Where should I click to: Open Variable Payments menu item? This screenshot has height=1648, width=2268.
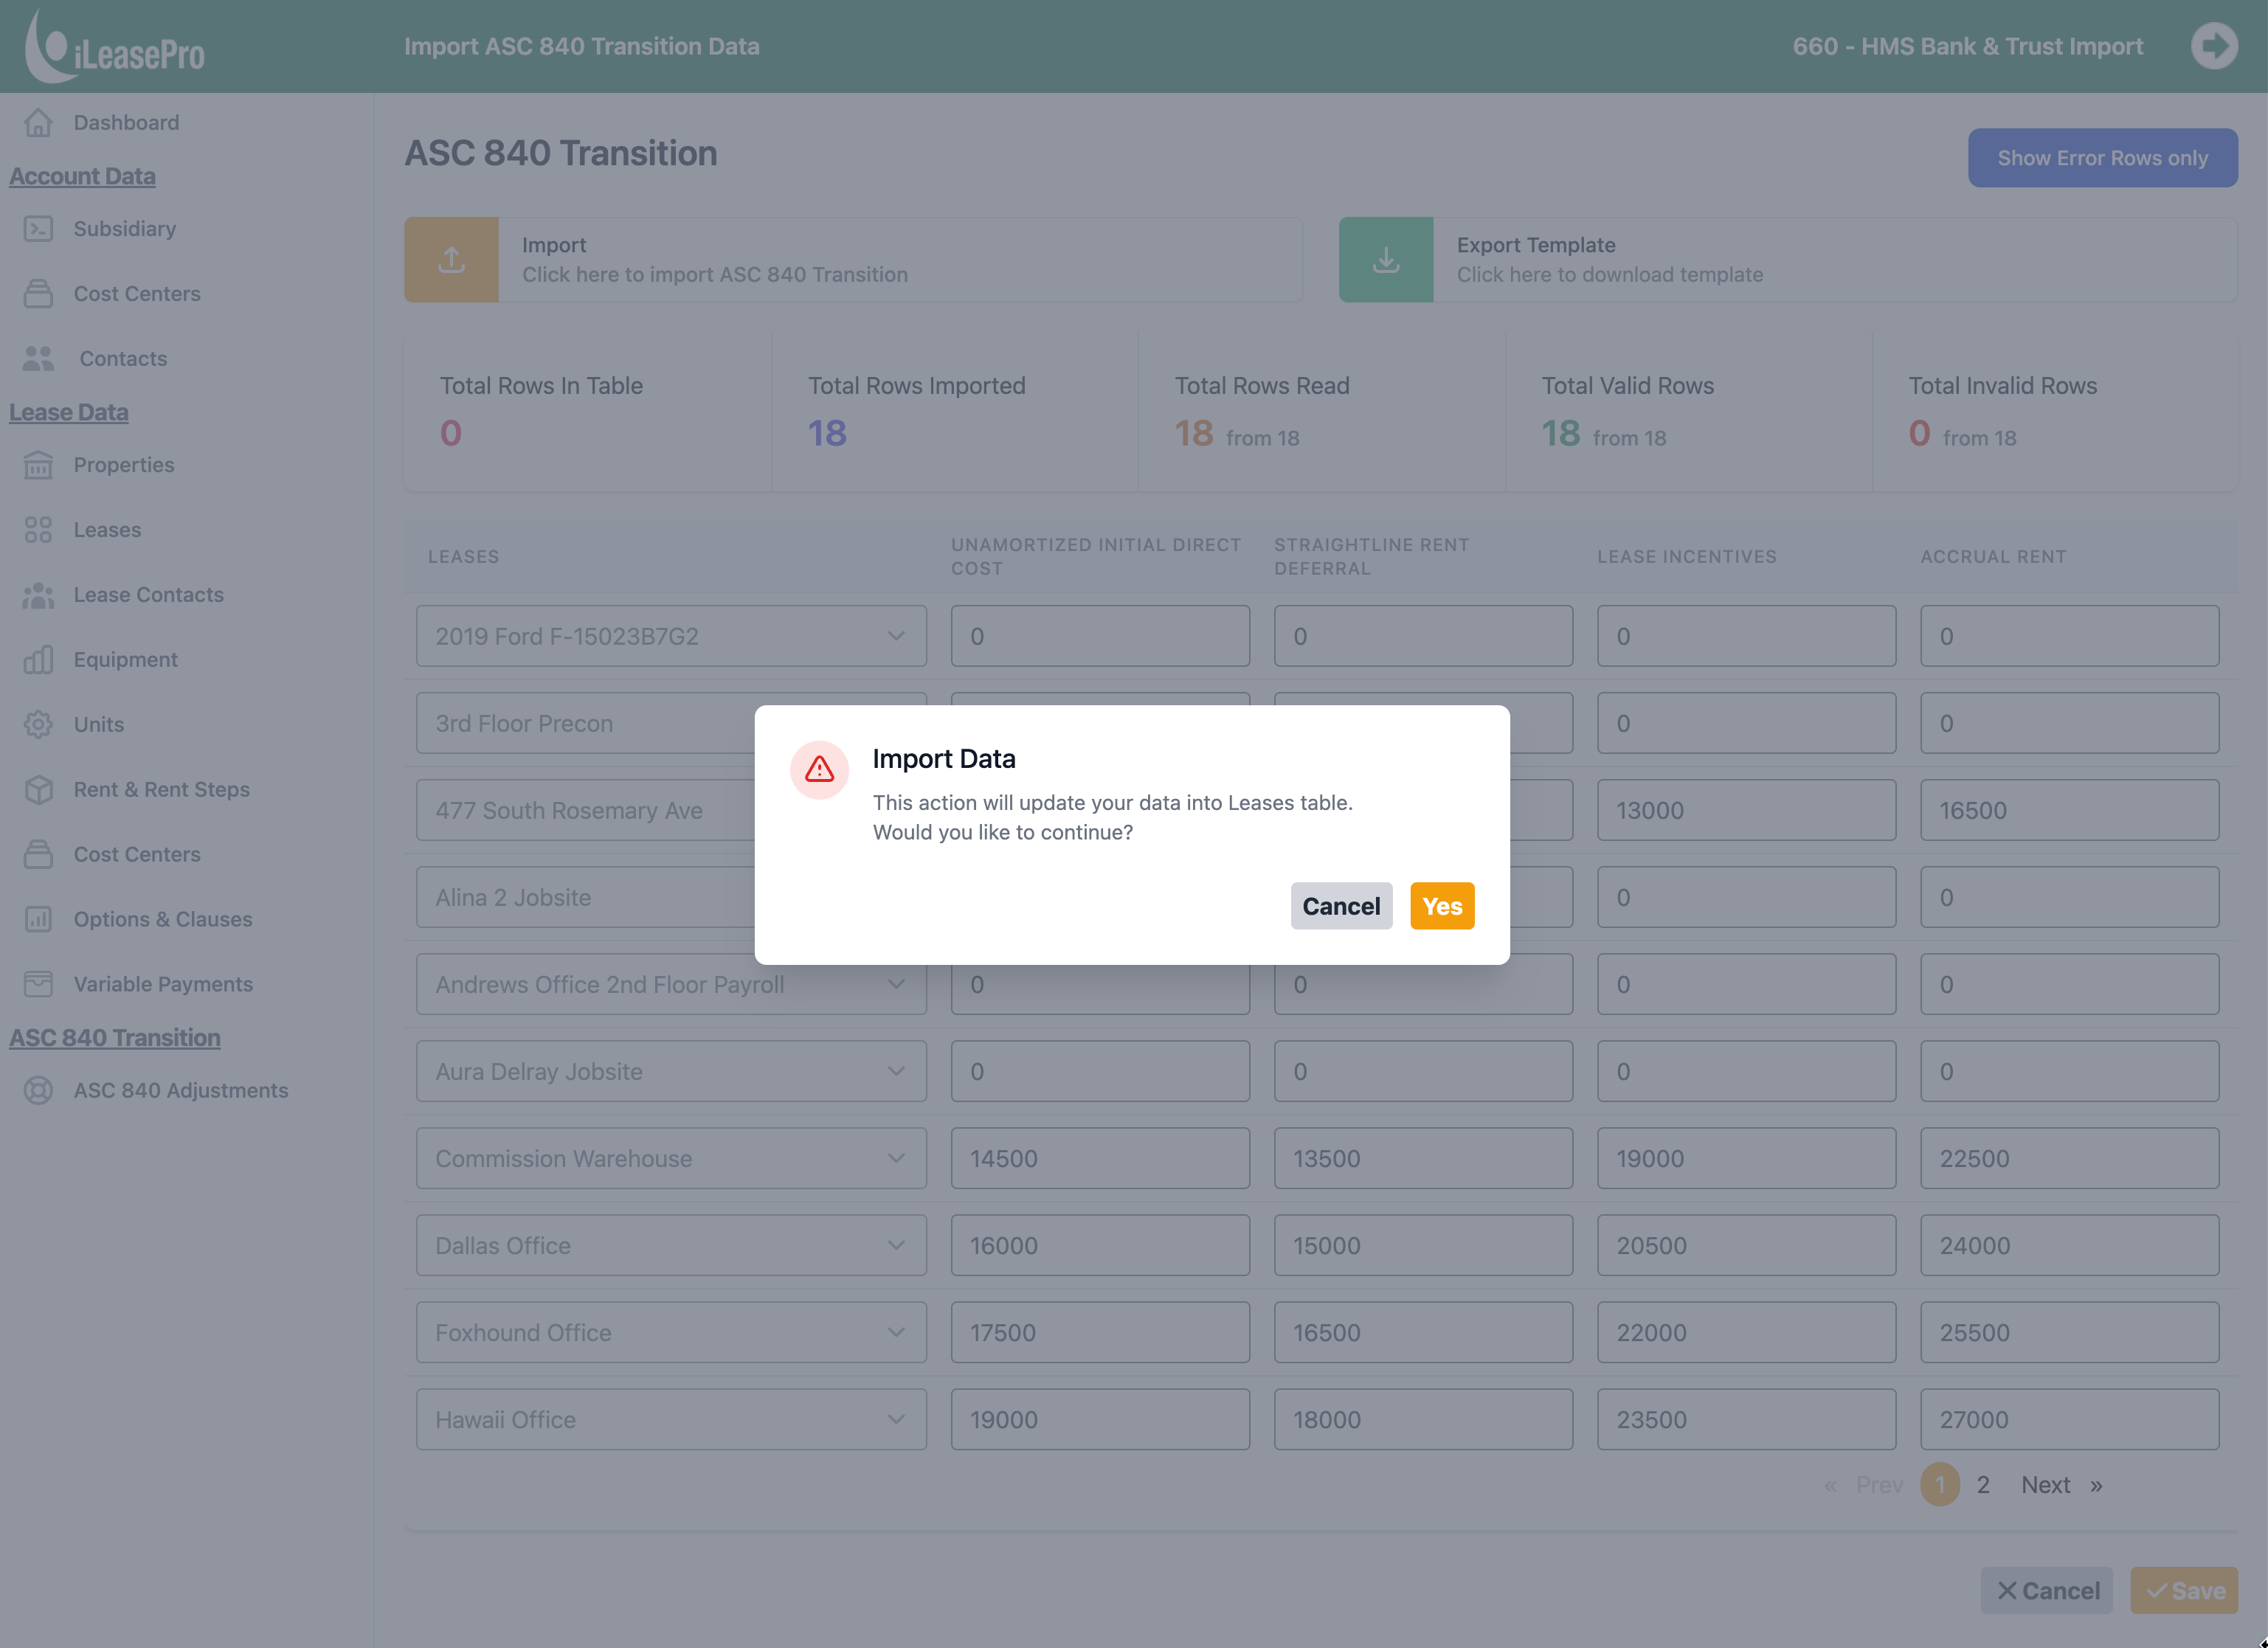[163, 984]
